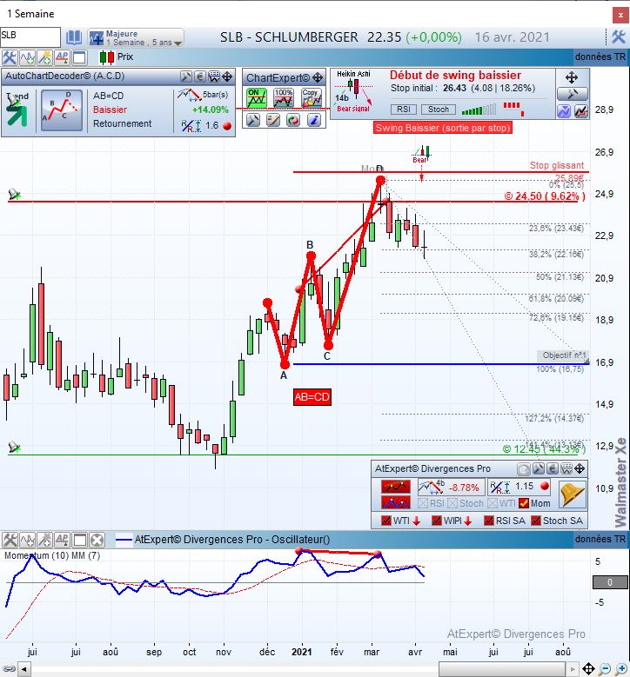This screenshot has width=630, height=677.
Task: Click the alert bell at the 24.50 line
Action: pyautogui.click(x=14, y=195)
